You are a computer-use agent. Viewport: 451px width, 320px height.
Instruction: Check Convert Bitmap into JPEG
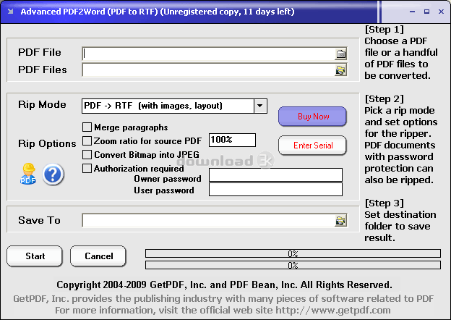(87, 154)
